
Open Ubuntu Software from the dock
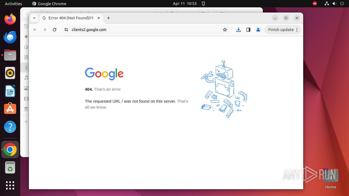pos(10,109)
